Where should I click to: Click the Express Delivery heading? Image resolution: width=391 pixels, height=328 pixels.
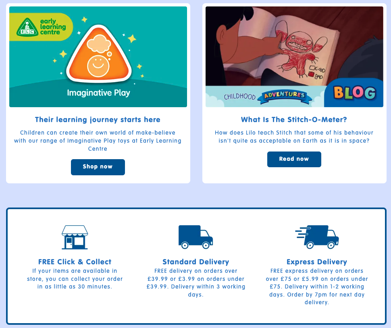tap(317, 262)
